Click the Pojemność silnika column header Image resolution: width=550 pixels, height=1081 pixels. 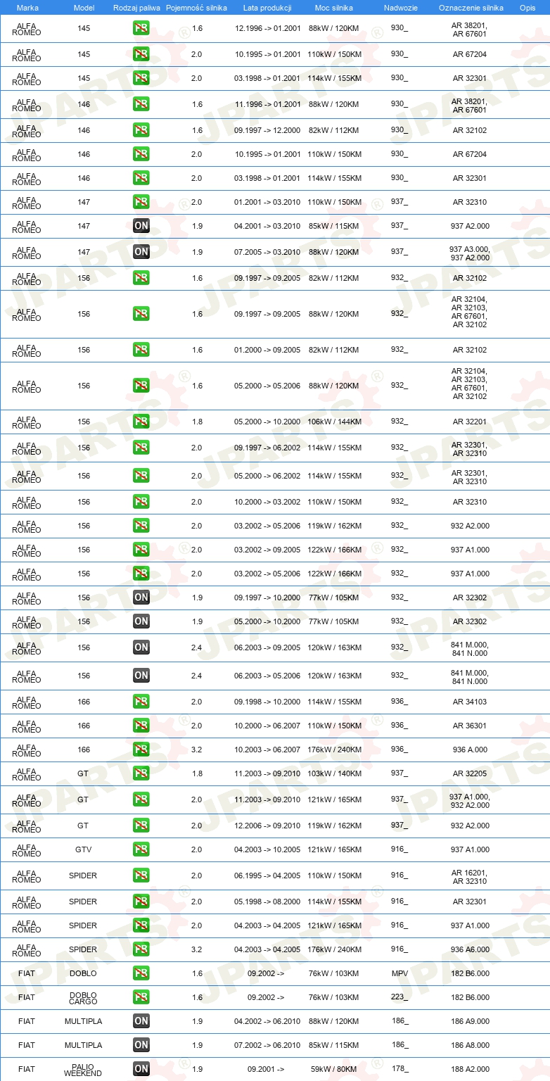(196, 8)
